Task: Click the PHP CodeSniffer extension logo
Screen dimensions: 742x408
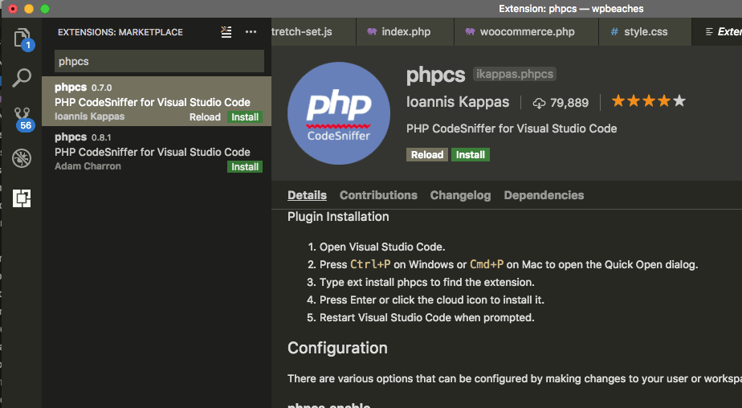Action: click(x=339, y=113)
